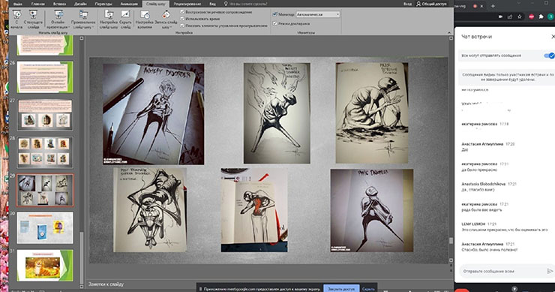
Task: Switch to the Рецензирование tab
Action: (187, 4)
